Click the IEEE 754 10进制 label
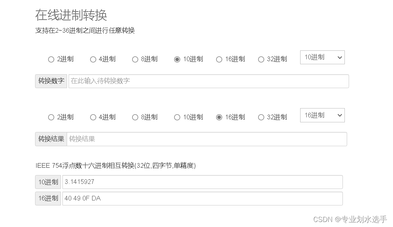Image resolution: width=393 pixels, height=227 pixels. (x=48, y=182)
